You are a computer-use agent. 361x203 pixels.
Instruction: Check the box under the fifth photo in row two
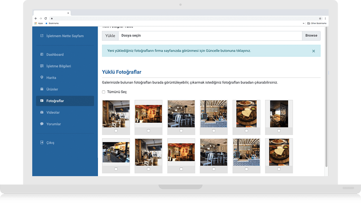[x=246, y=169]
